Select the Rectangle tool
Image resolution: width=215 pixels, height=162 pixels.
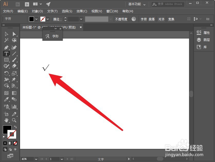6,60
